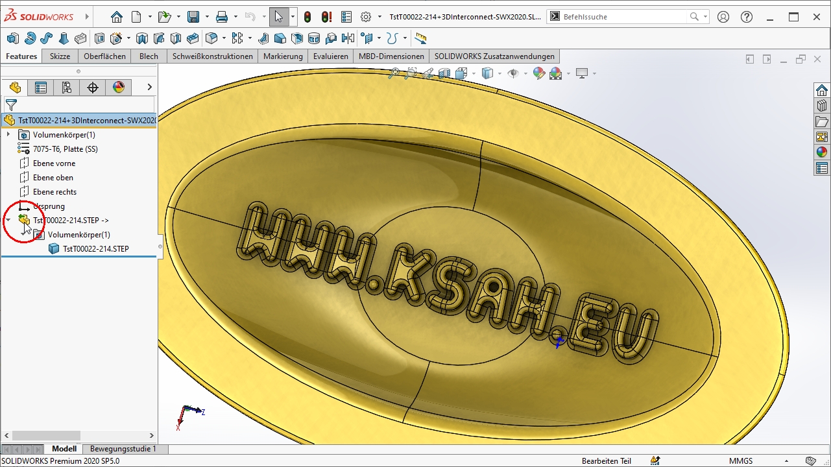Open the Home welcome dialog icon
This screenshot has width=831, height=467.
pyautogui.click(x=116, y=17)
